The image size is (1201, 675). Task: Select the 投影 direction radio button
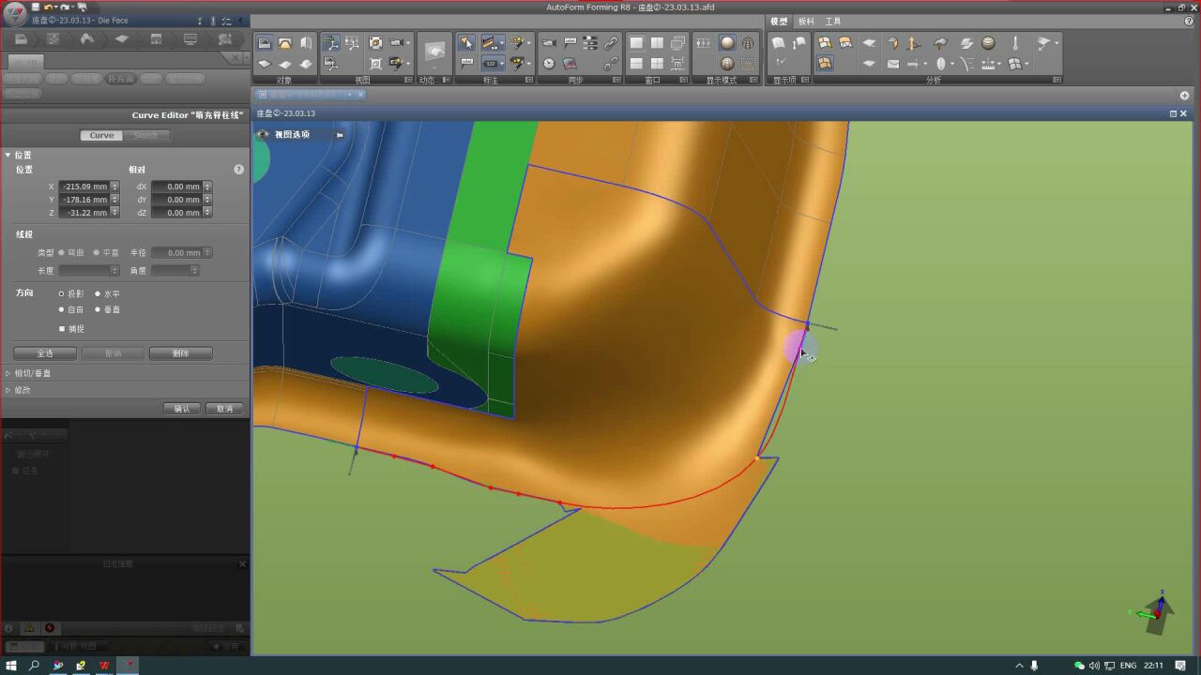tap(62, 293)
